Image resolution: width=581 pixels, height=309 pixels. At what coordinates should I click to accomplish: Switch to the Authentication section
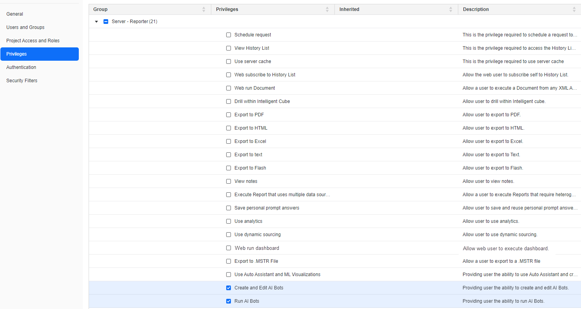tap(21, 67)
